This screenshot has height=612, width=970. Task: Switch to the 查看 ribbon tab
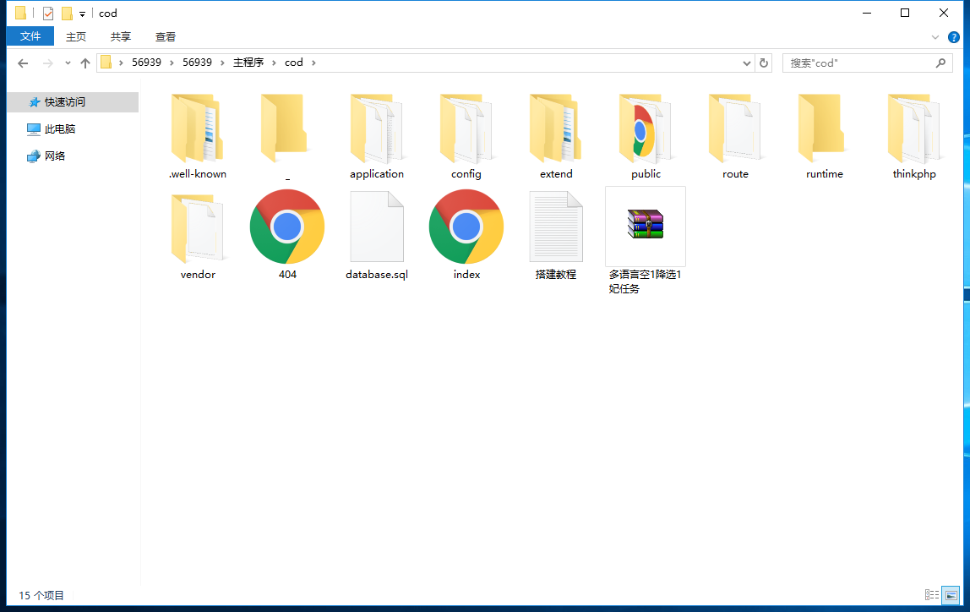click(165, 36)
